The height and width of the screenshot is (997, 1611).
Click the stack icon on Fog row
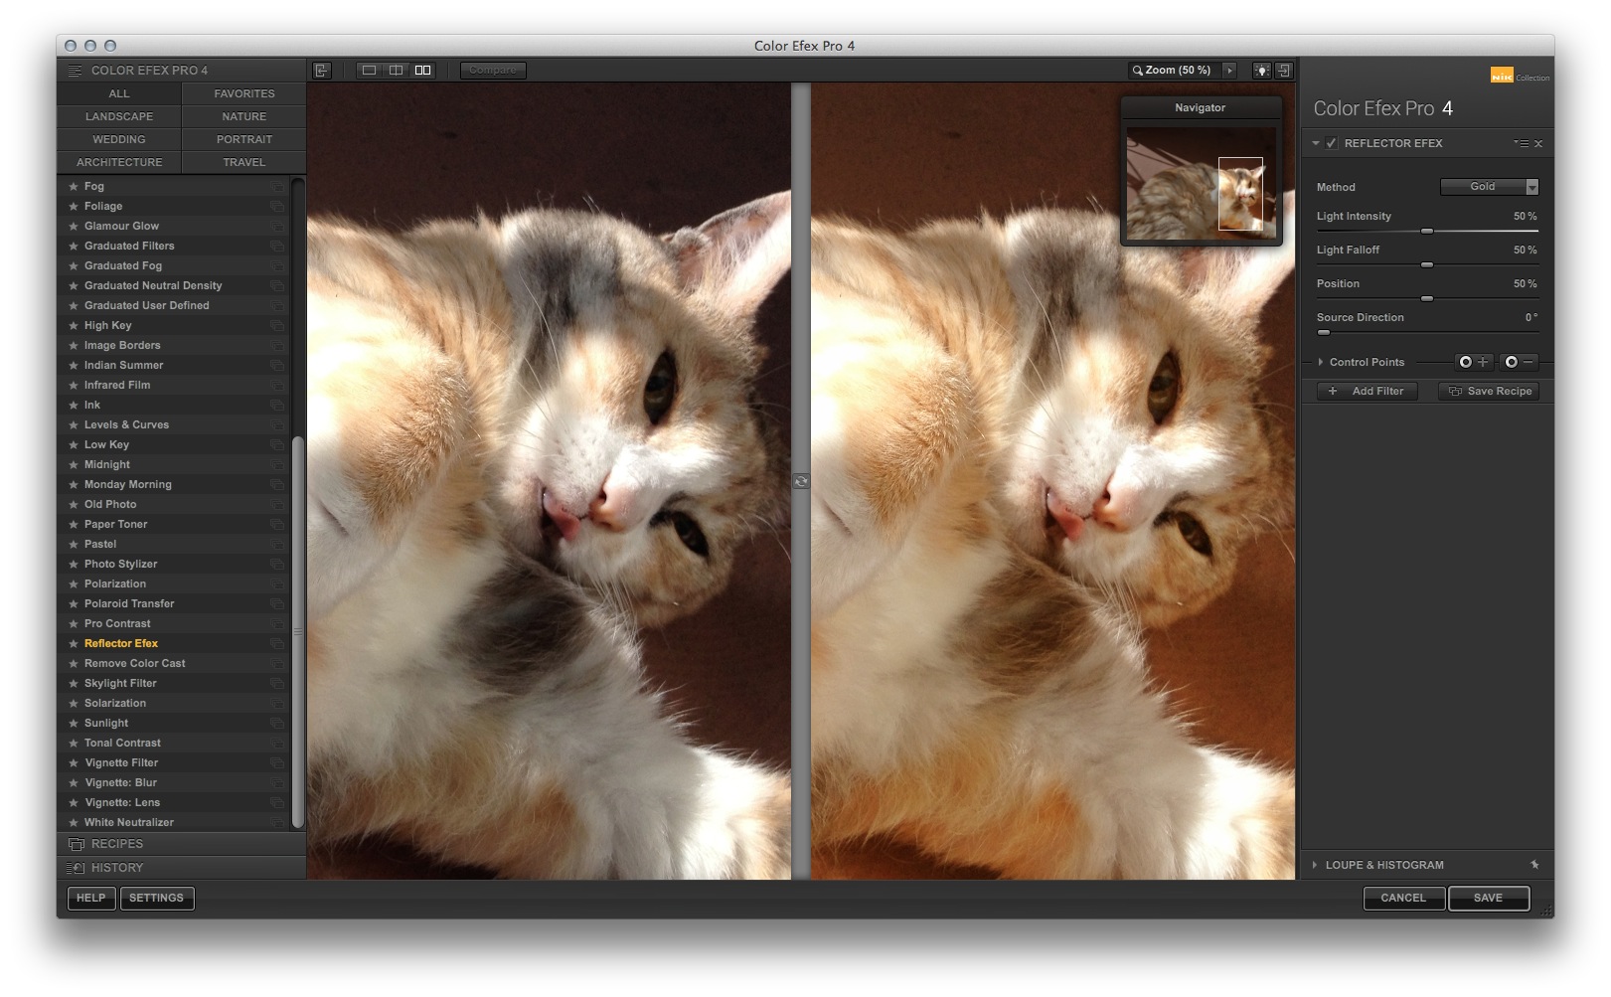point(277,186)
